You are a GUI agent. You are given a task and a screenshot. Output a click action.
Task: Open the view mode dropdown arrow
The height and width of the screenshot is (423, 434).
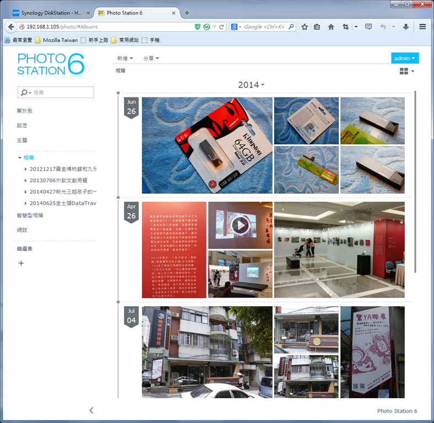(x=413, y=71)
